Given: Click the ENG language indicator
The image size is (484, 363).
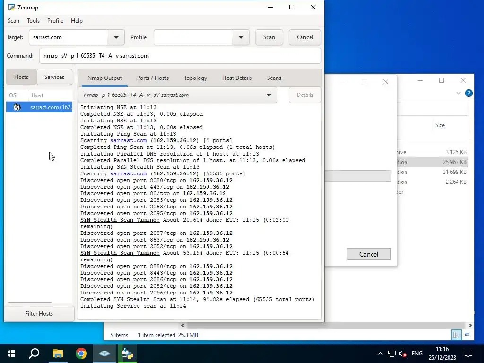Looking at the screenshot, I should click(x=417, y=354).
